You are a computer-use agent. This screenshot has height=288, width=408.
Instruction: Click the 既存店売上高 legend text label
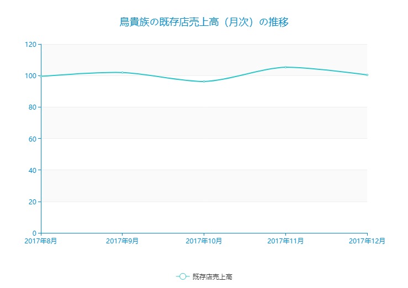click(x=213, y=276)
